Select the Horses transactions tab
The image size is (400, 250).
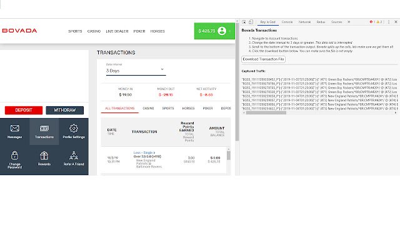tap(188, 108)
